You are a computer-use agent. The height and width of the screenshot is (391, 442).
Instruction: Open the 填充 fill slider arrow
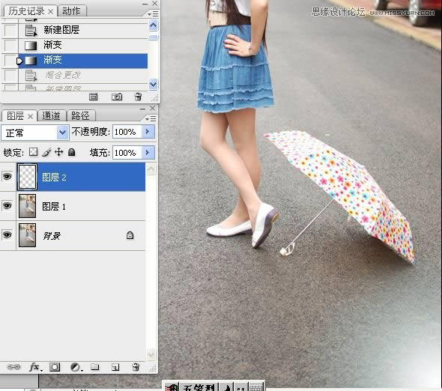pyautogui.click(x=148, y=153)
